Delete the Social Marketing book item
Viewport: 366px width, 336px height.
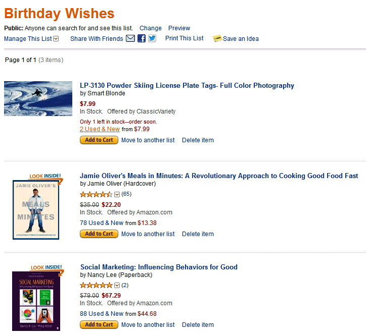point(198,325)
